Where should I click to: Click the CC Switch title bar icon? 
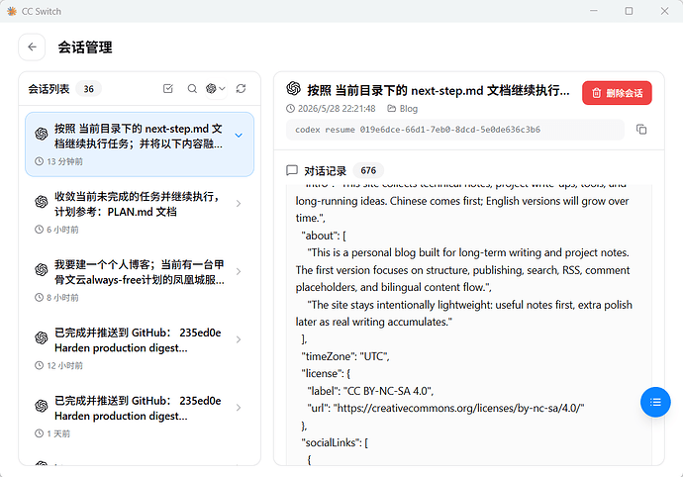coord(12,11)
